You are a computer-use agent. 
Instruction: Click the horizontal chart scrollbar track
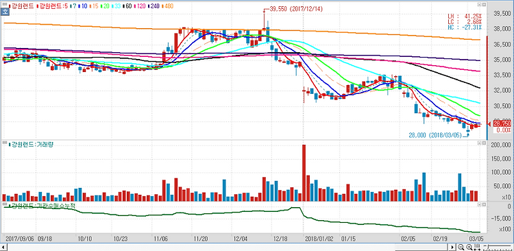tap(228, 247)
